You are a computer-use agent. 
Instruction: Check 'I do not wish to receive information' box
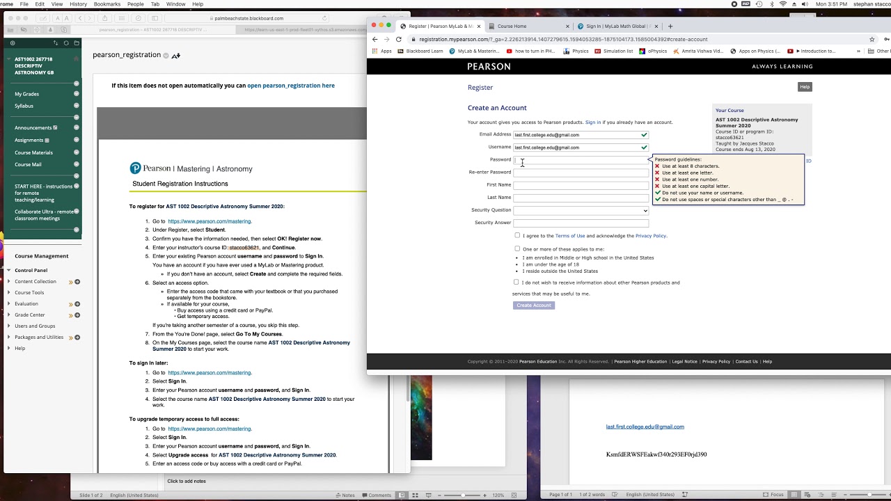pos(516,282)
